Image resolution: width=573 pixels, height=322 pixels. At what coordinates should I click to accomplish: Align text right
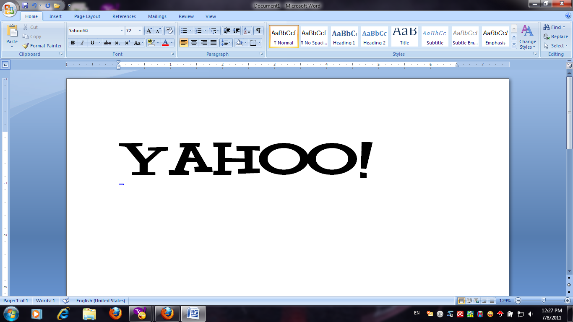[204, 43]
